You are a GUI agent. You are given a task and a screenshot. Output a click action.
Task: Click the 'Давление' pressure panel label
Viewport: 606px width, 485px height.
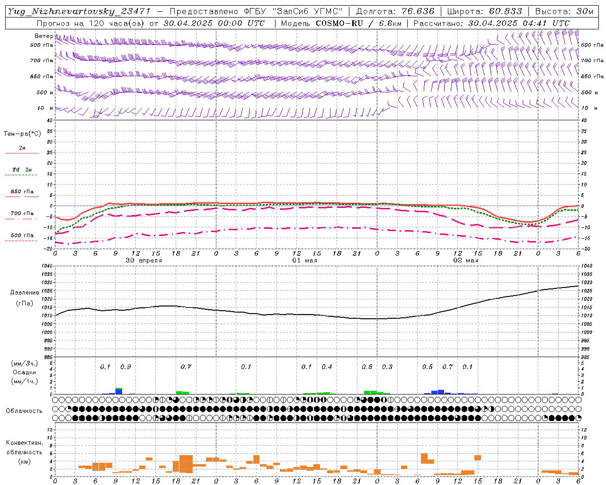[24, 293]
